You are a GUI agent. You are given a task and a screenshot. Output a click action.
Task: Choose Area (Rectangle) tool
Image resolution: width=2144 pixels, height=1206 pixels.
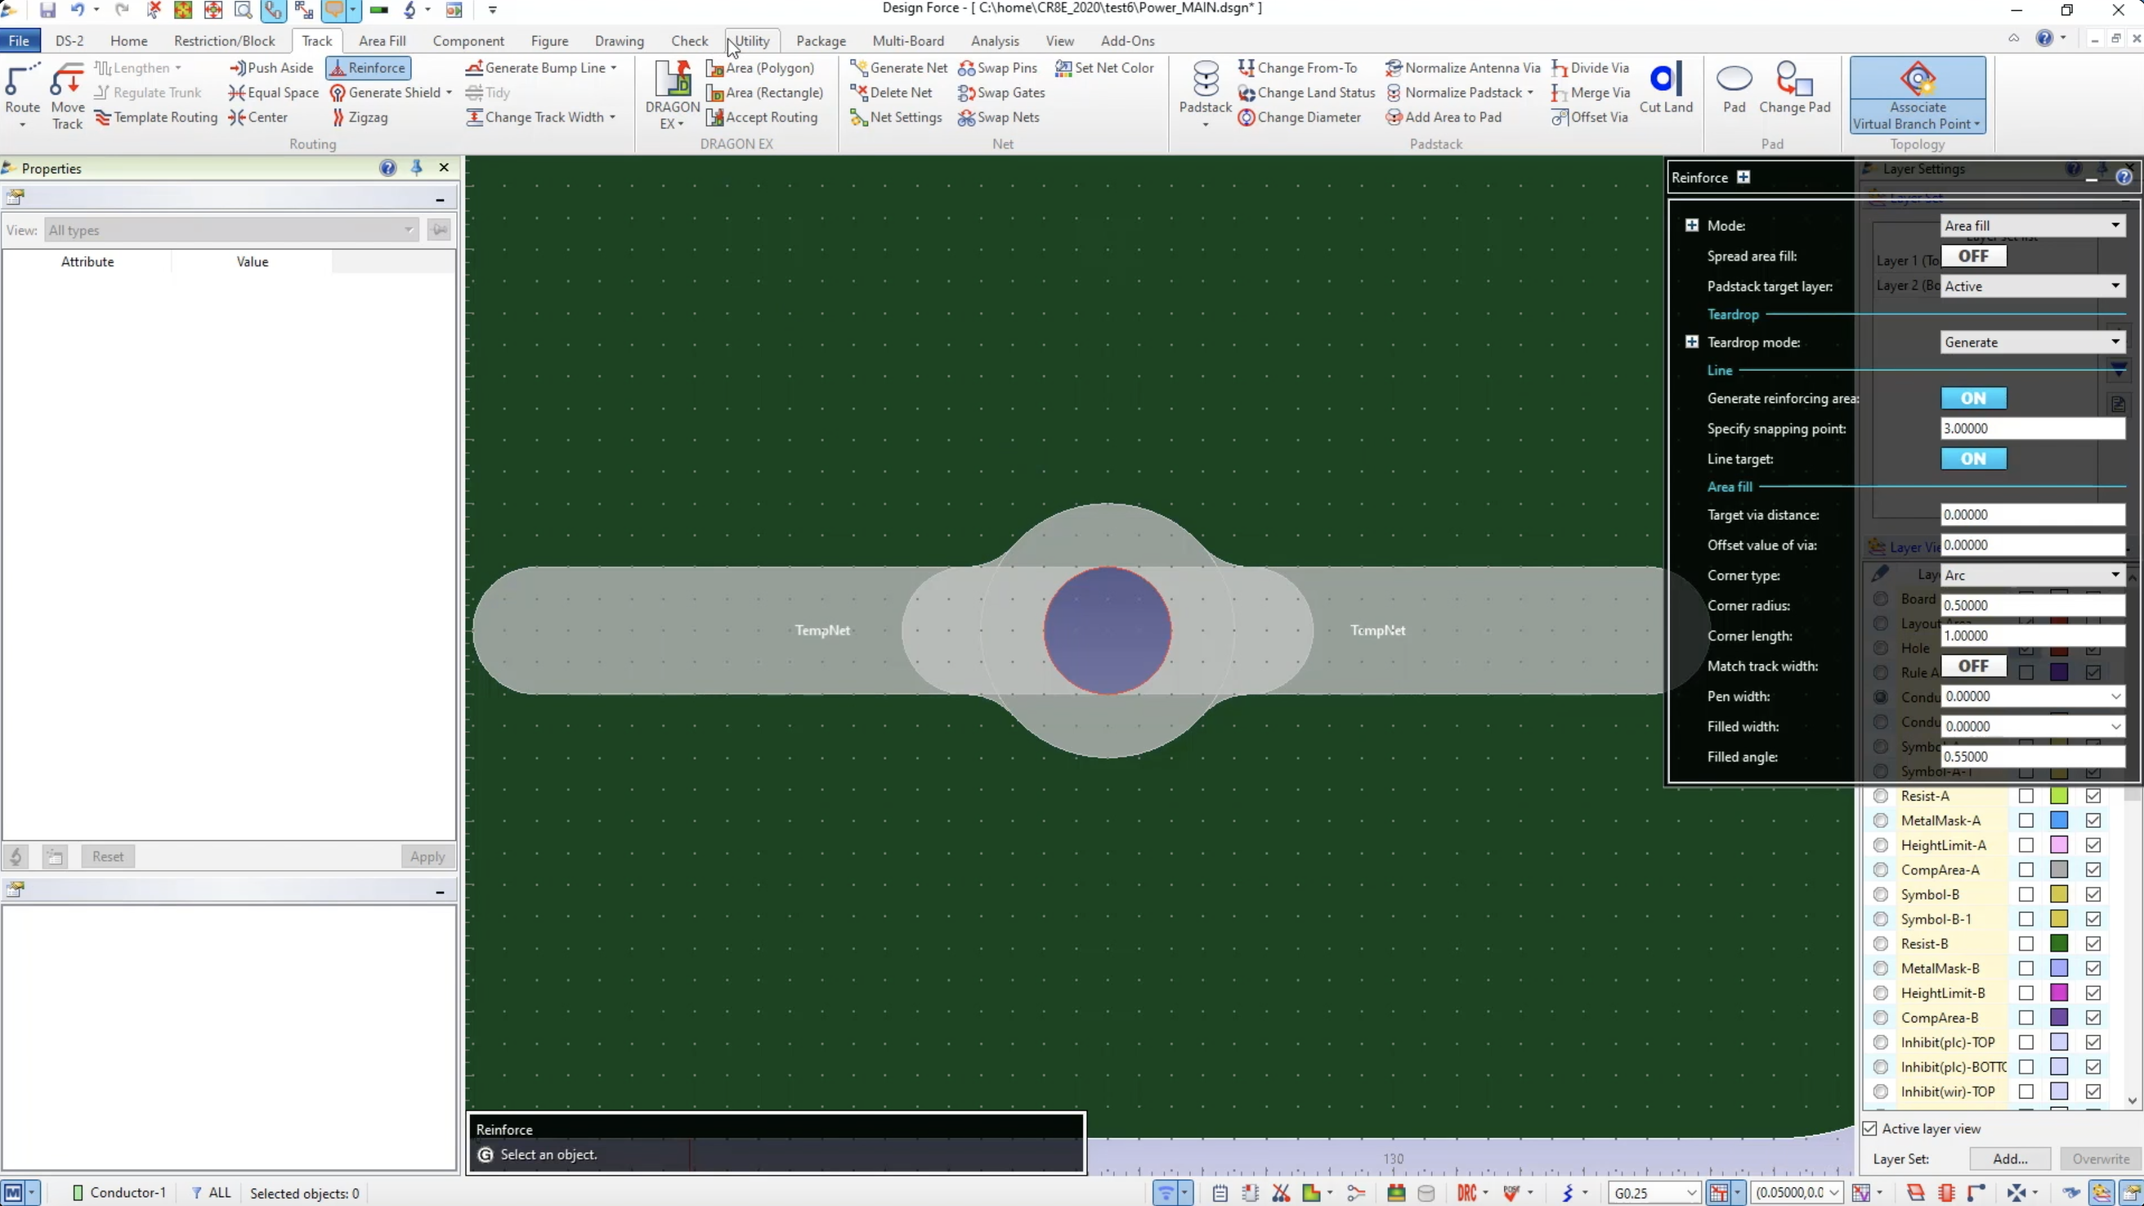point(765,92)
